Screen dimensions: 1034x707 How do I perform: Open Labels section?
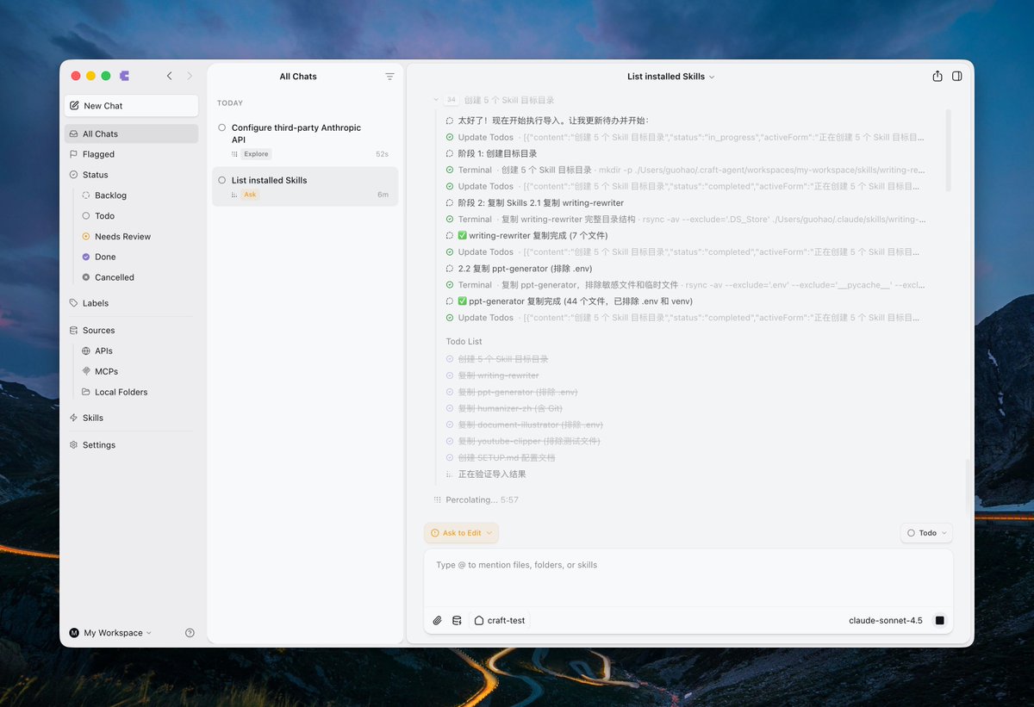(131, 303)
